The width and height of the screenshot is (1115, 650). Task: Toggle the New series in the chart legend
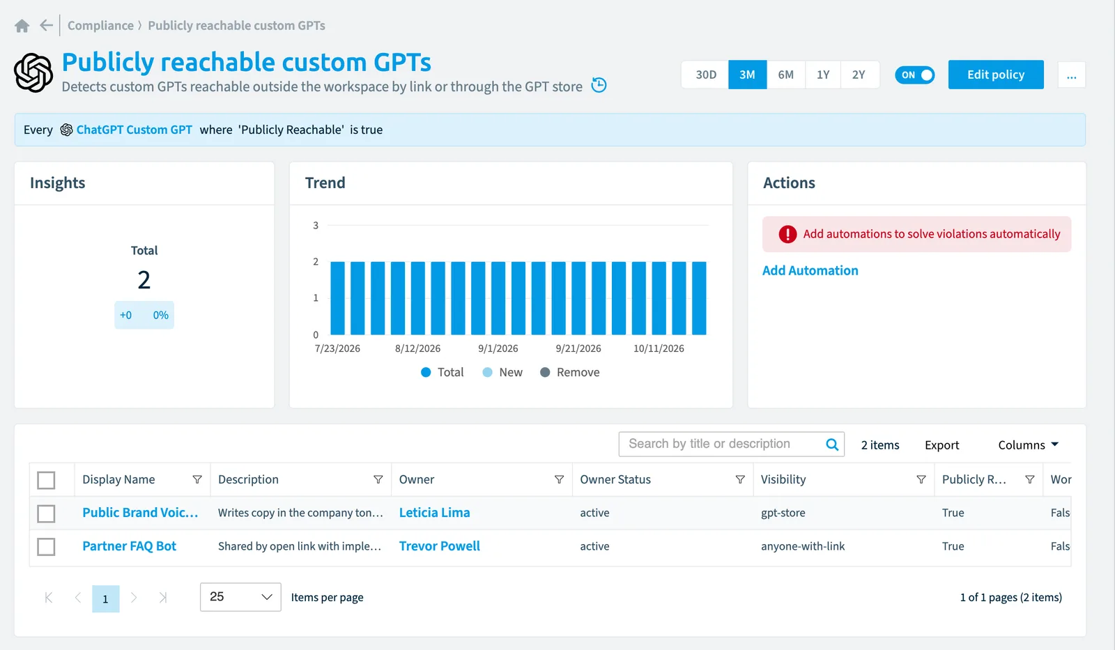pos(502,372)
